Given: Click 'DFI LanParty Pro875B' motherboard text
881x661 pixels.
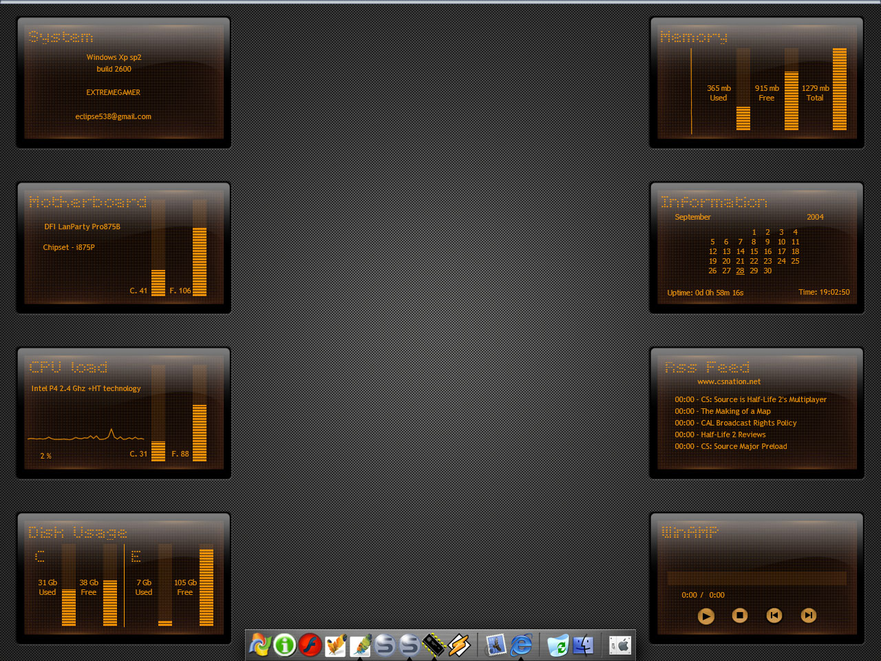Looking at the screenshot, I should [x=82, y=227].
